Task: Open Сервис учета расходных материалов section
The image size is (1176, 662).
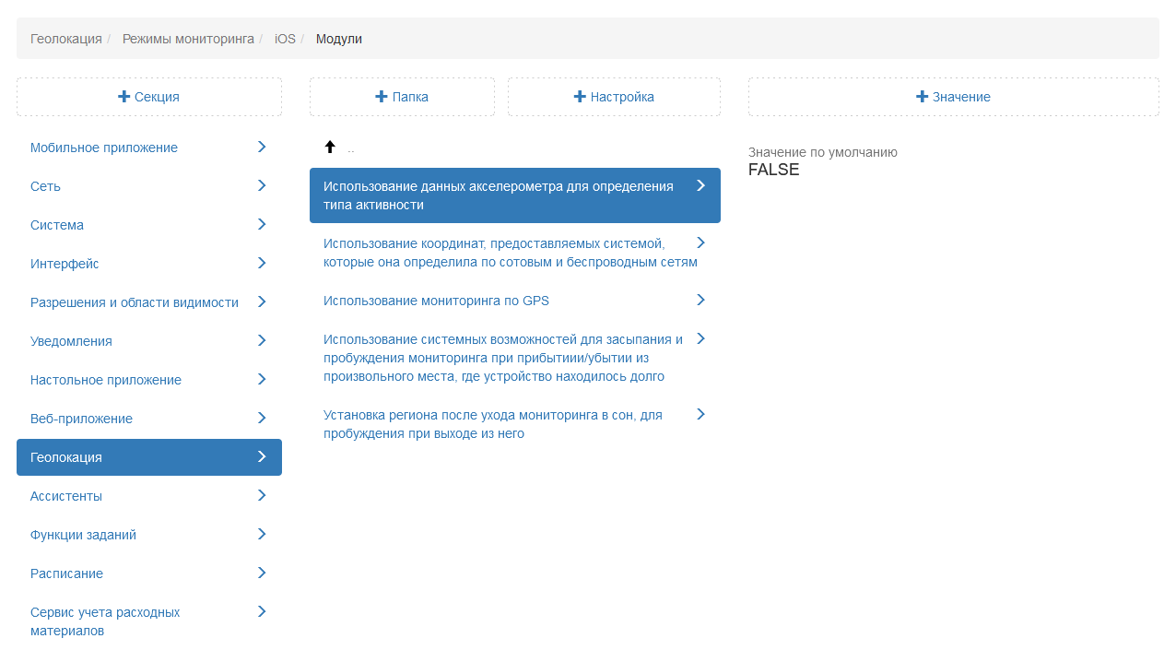Action: 105,621
